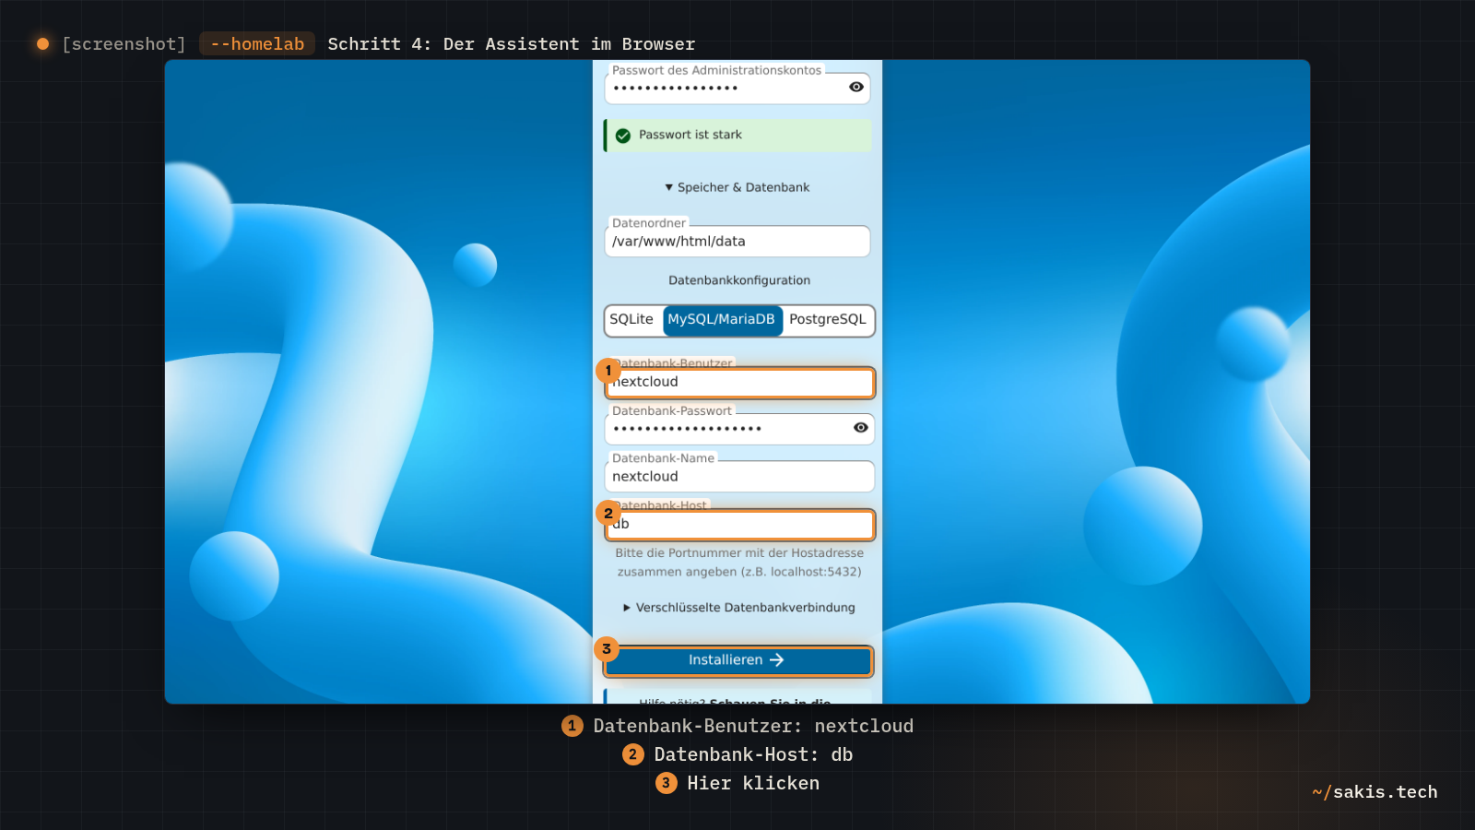This screenshot has width=1475, height=830.
Task: Click the green checkmark icon beside Passwort ist stark
Action: tap(623, 136)
